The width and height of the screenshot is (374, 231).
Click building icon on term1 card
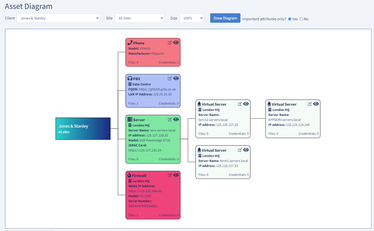(x=200, y=156)
